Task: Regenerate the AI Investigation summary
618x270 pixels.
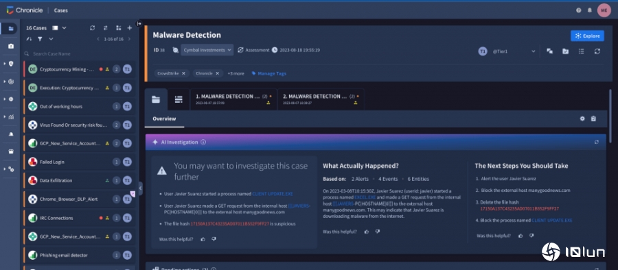Action: pyautogui.click(x=596, y=142)
